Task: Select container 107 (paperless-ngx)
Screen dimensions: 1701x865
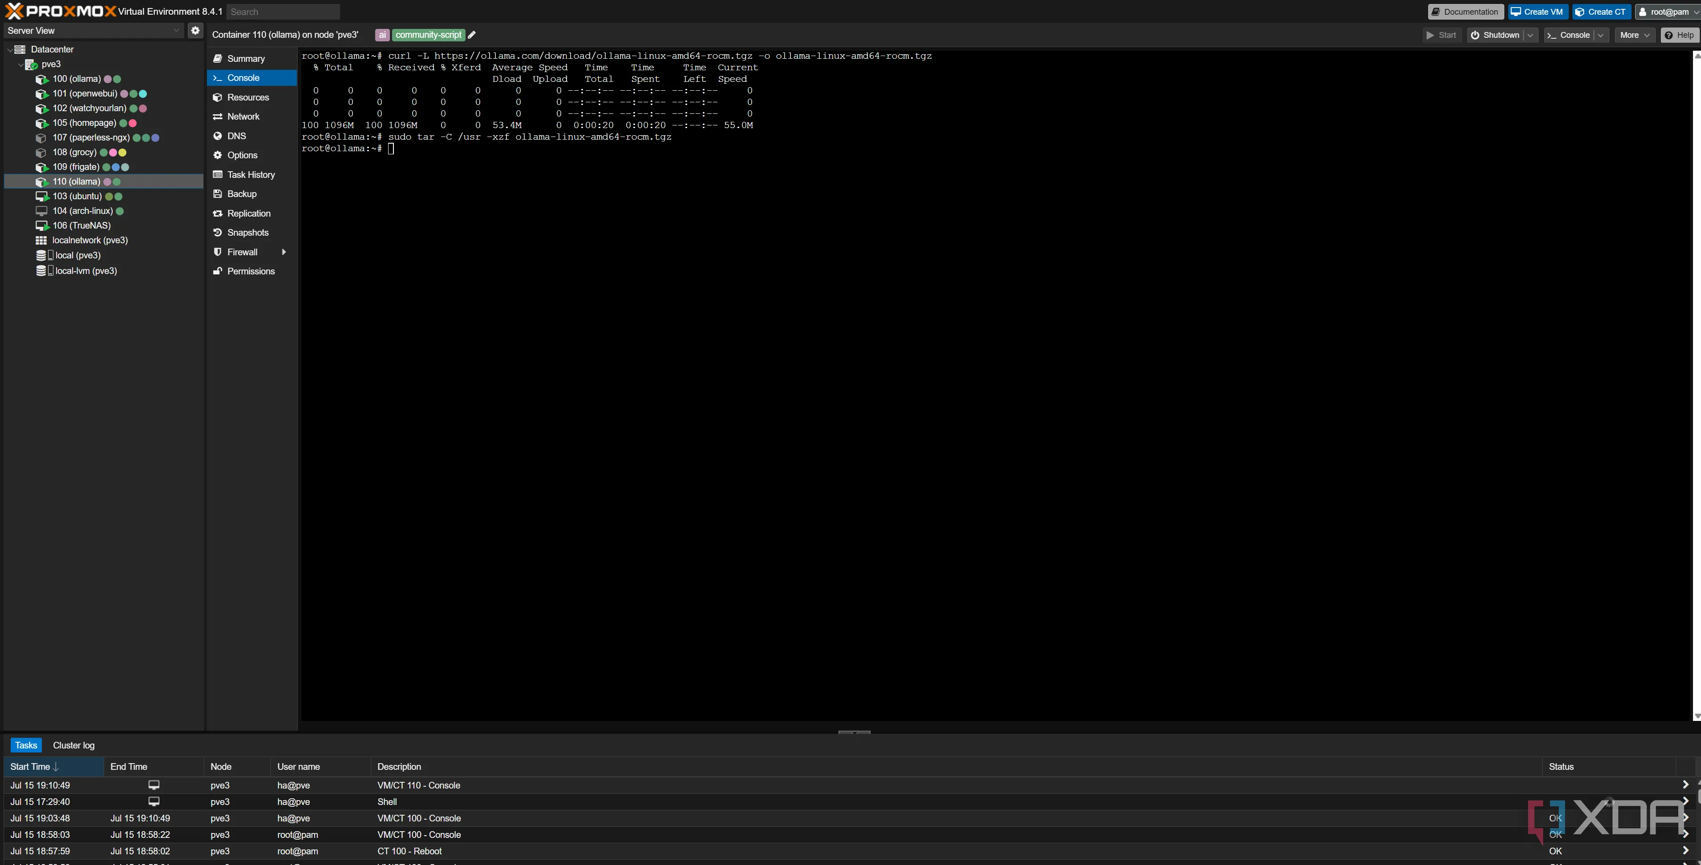Action: pyautogui.click(x=90, y=137)
